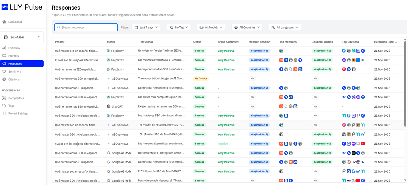Go to Prompts in the sidebar
This screenshot has width=410, height=185.
click(x=14, y=56)
